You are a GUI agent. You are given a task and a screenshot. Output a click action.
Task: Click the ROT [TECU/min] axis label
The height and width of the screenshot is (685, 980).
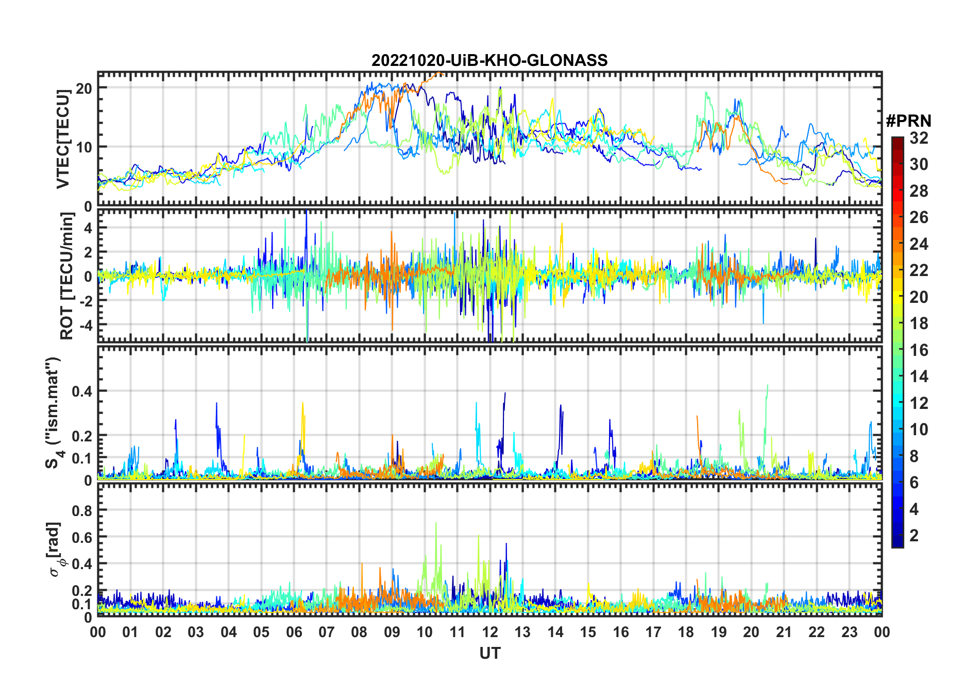66,276
